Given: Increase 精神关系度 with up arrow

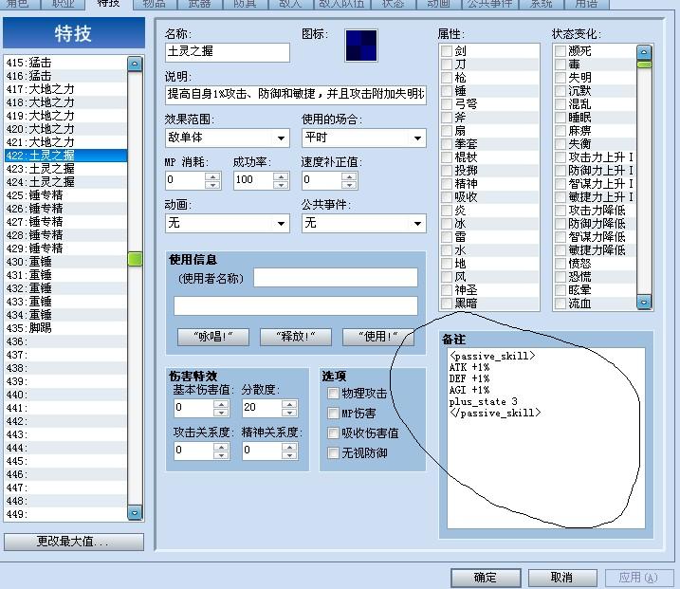Looking at the screenshot, I should [289, 447].
